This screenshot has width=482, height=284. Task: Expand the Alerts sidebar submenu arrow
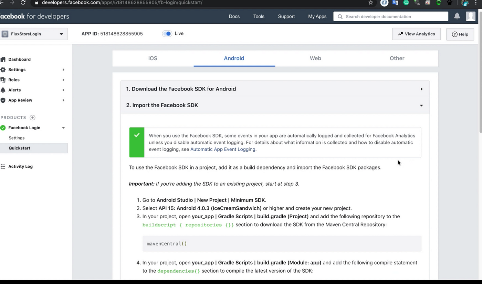click(63, 90)
